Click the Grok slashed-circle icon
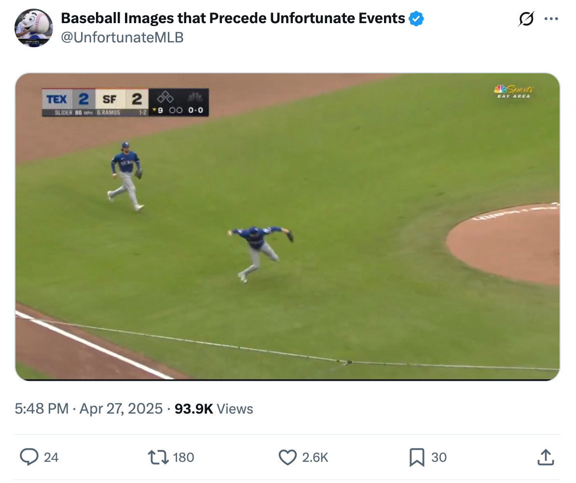576x483 pixels. (x=526, y=19)
